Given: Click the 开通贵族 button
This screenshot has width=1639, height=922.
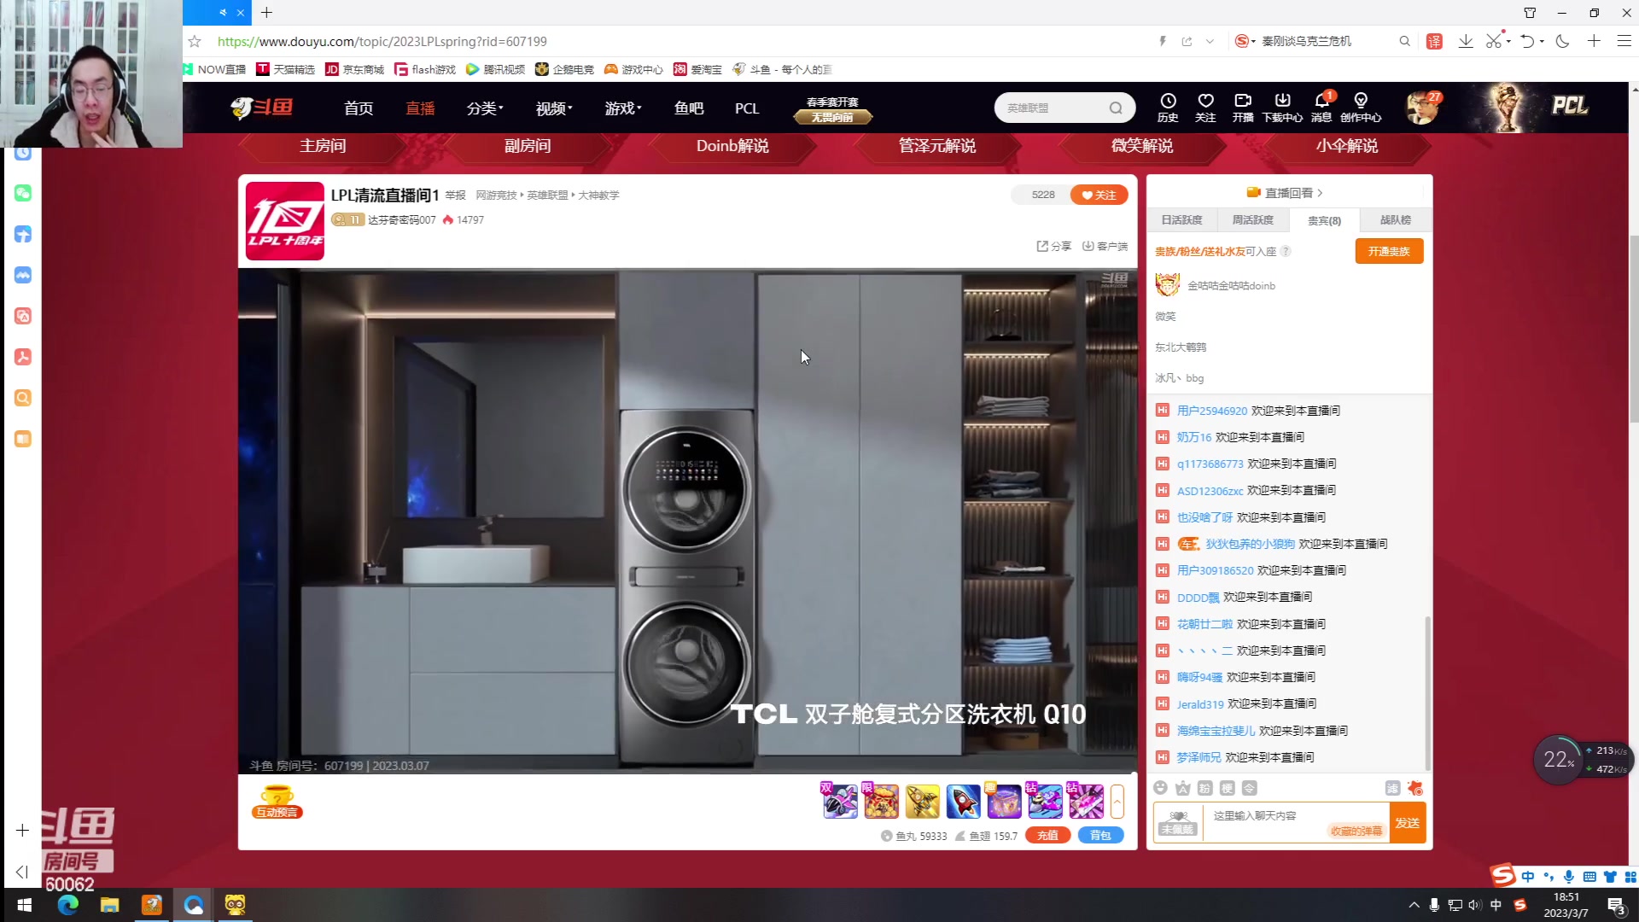Looking at the screenshot, I should tap(1389, 251).
